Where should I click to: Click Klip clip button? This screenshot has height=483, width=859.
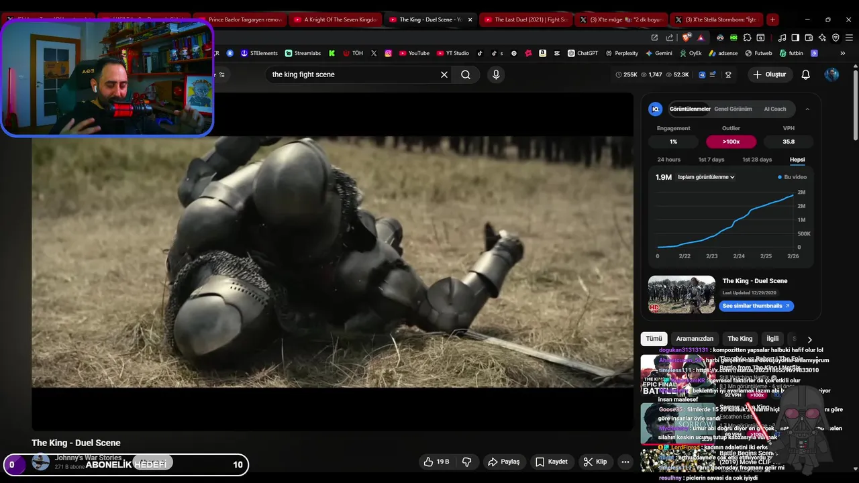pyautogui.click(x=595, y=462)
